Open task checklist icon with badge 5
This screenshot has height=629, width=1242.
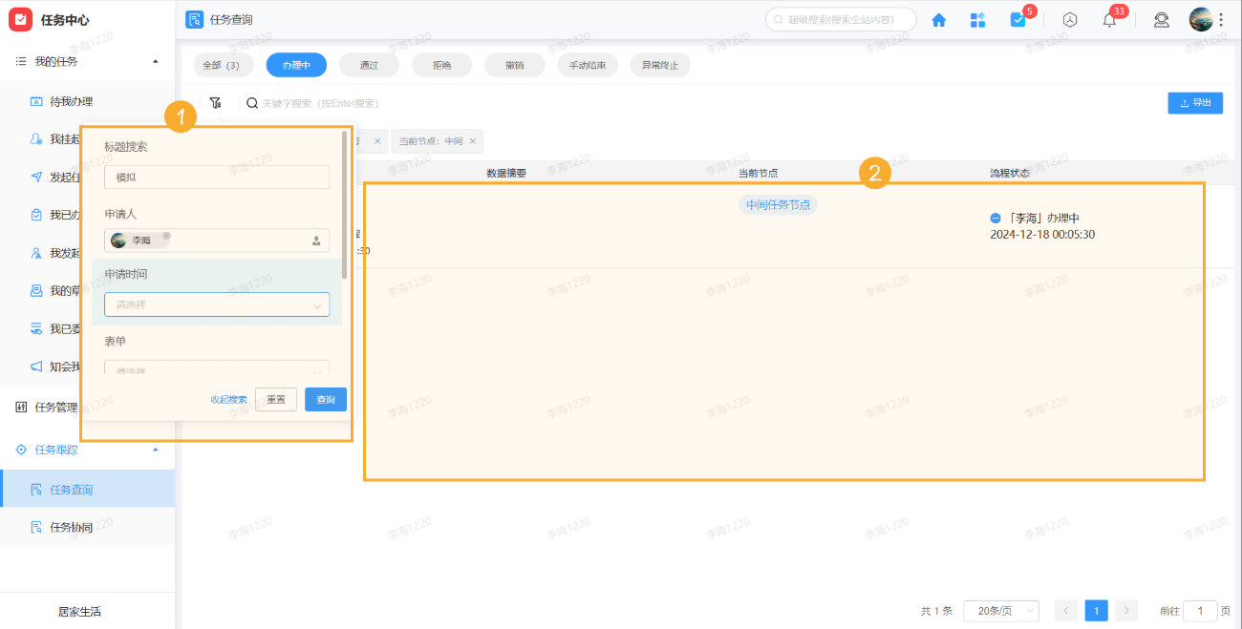click(1017, 20)
